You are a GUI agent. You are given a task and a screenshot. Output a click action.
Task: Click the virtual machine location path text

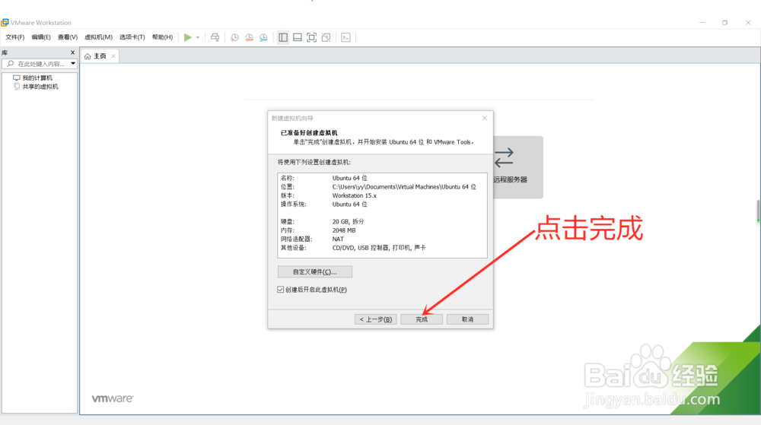[x=404, y=186]
